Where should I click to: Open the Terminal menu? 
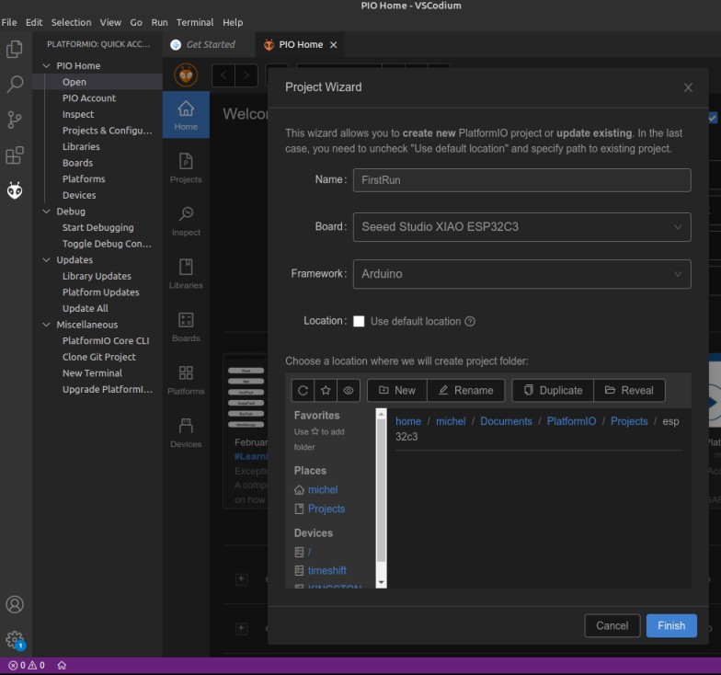pyautogui.click(x=194, y=22)
